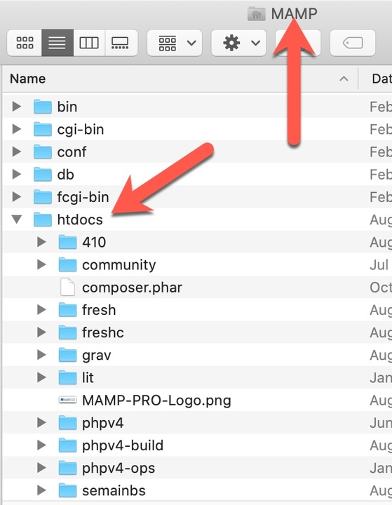
Task: Collapse the htdocs folder
Action: tap(17, 220)
